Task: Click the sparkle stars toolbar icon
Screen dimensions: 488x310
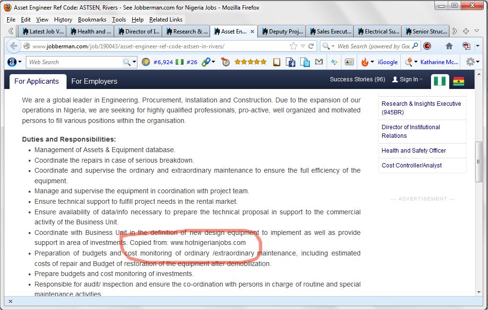Action: pyautogui.click(x=334, y=62)
